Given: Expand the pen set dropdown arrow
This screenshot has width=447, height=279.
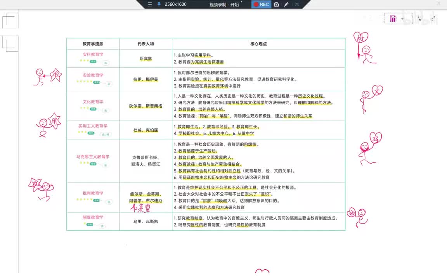Looking at the screenshot, I should (402, 19).
